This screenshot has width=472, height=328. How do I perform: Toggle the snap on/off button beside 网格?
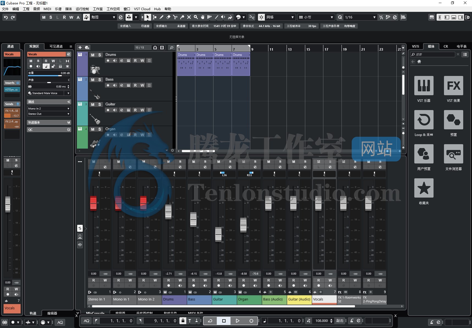tap(261, 17)
